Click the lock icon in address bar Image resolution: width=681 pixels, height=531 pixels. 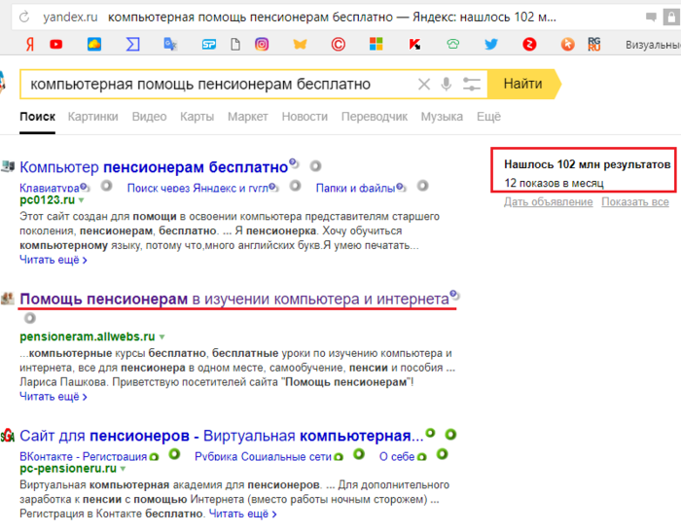click(x=671, y=18)
